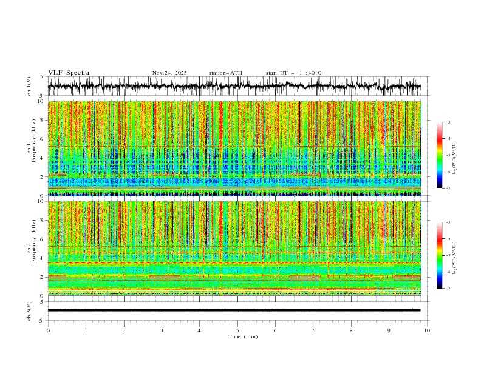Click the "Time (min)" axis label
The height and width of the screenshot is (371, 481).
click(243, 336)
